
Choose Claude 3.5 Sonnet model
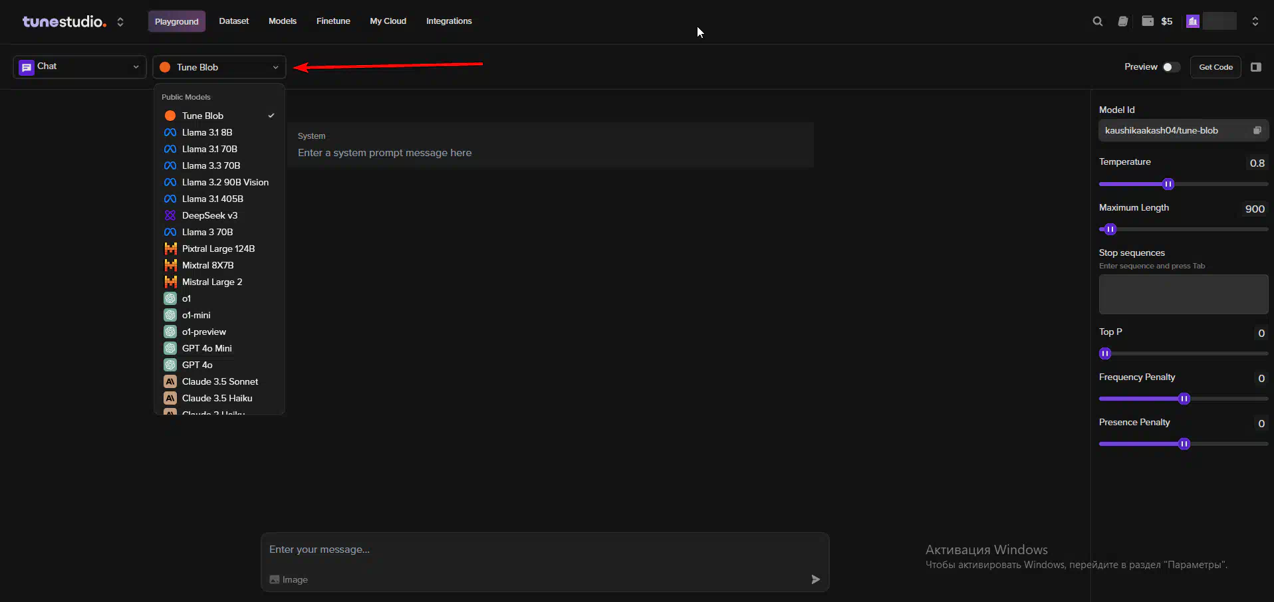(219, 381)
